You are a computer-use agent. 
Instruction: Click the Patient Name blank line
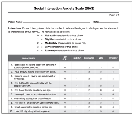56,22
